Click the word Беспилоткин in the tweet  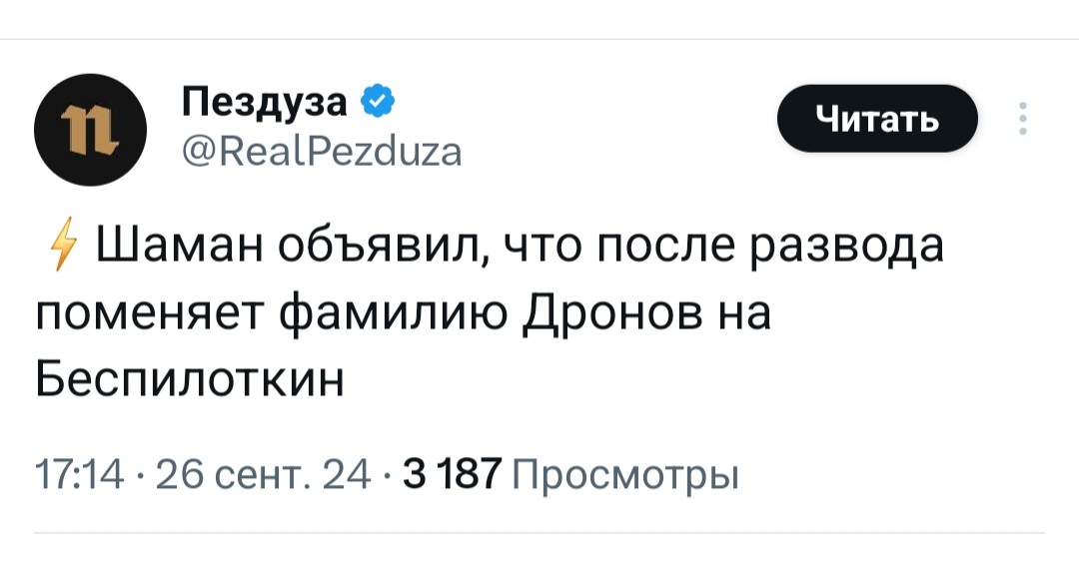point(190,379)
